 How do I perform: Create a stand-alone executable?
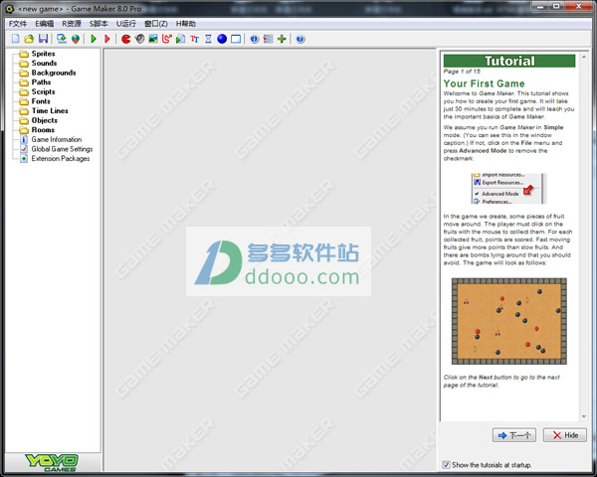pos(62,39)
